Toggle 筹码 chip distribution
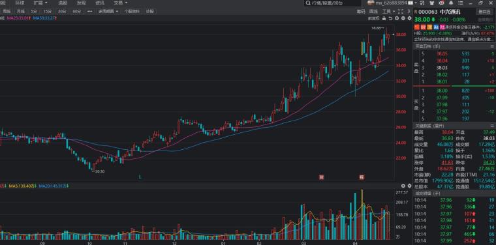The height and width of the screenshot is (245, 496). click(x=361, y=11)
